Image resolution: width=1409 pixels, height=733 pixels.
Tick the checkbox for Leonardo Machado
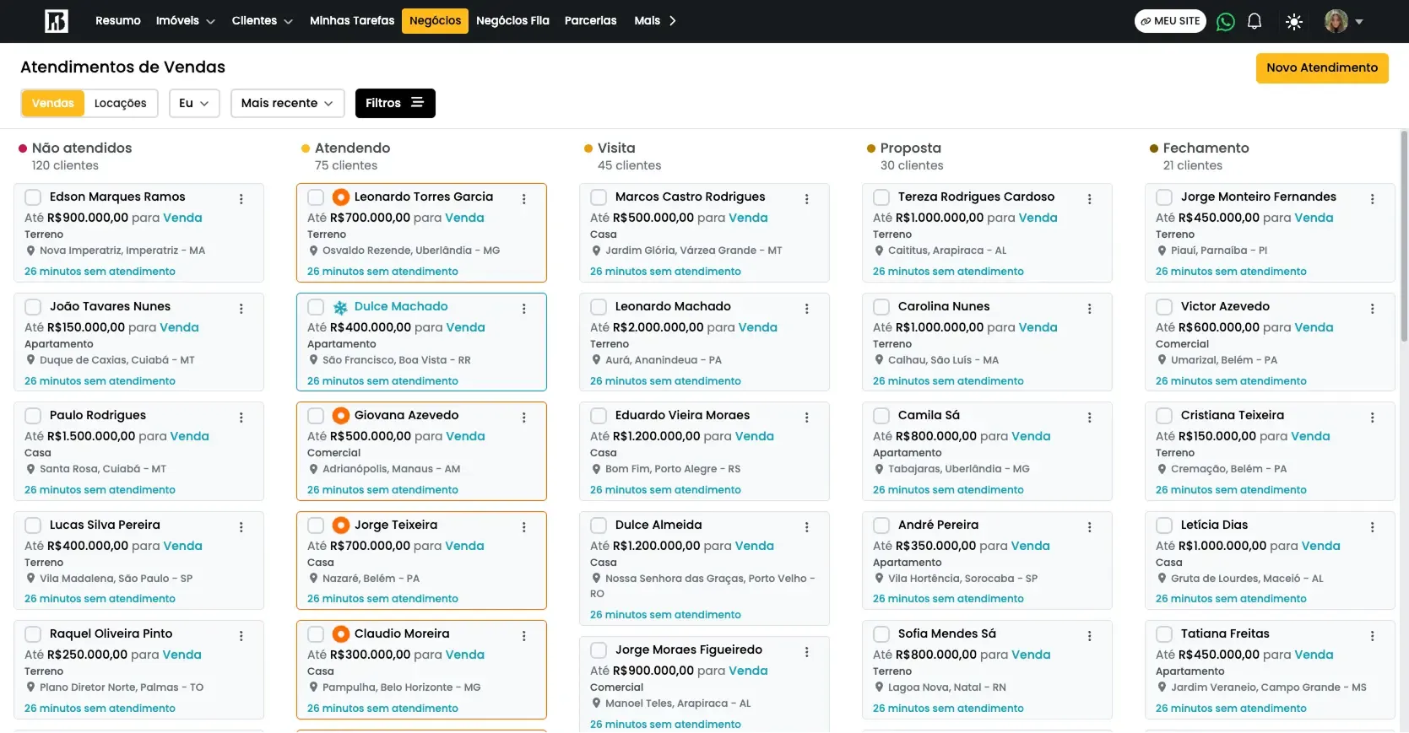coord(599,307)
